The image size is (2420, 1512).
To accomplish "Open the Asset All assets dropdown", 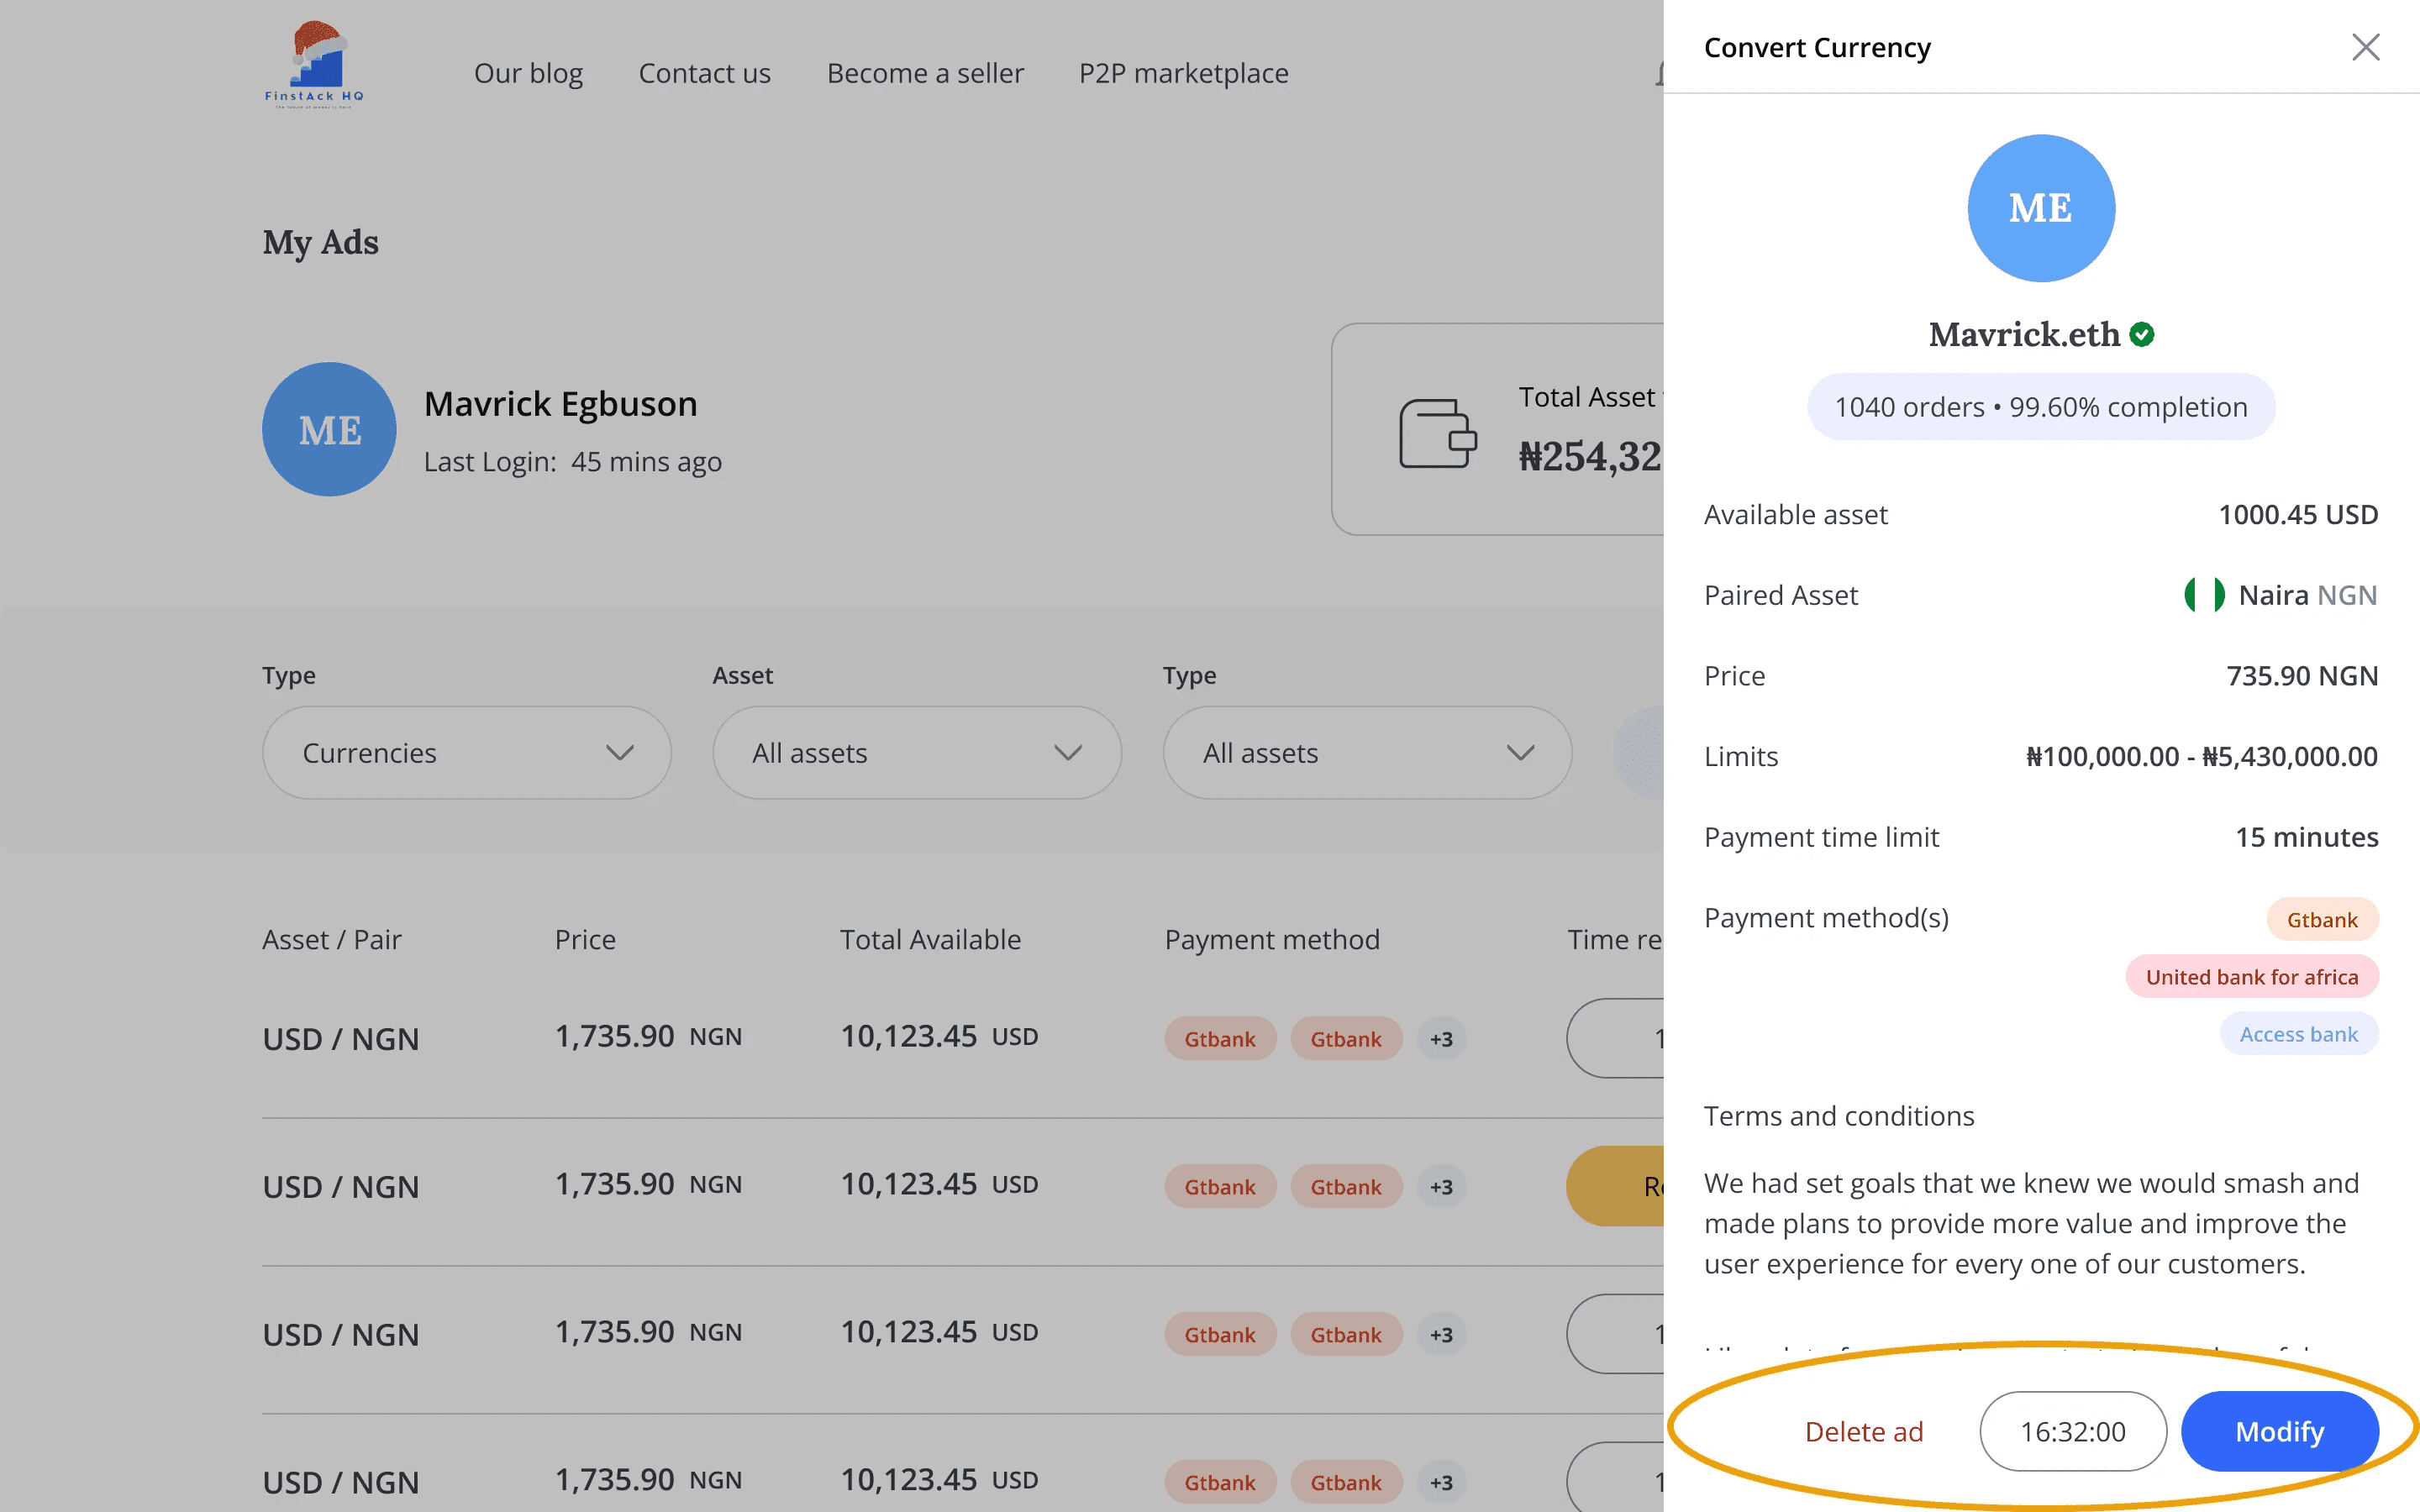I will 917,753.
